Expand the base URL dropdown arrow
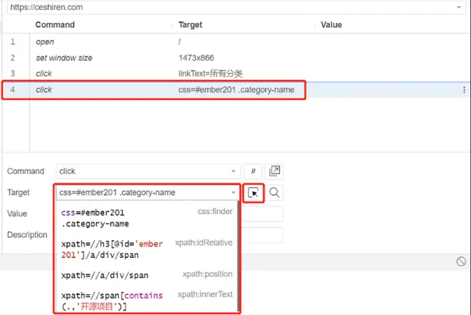The width and height of the screenshot is (471, 315). (x=459, y=7)
